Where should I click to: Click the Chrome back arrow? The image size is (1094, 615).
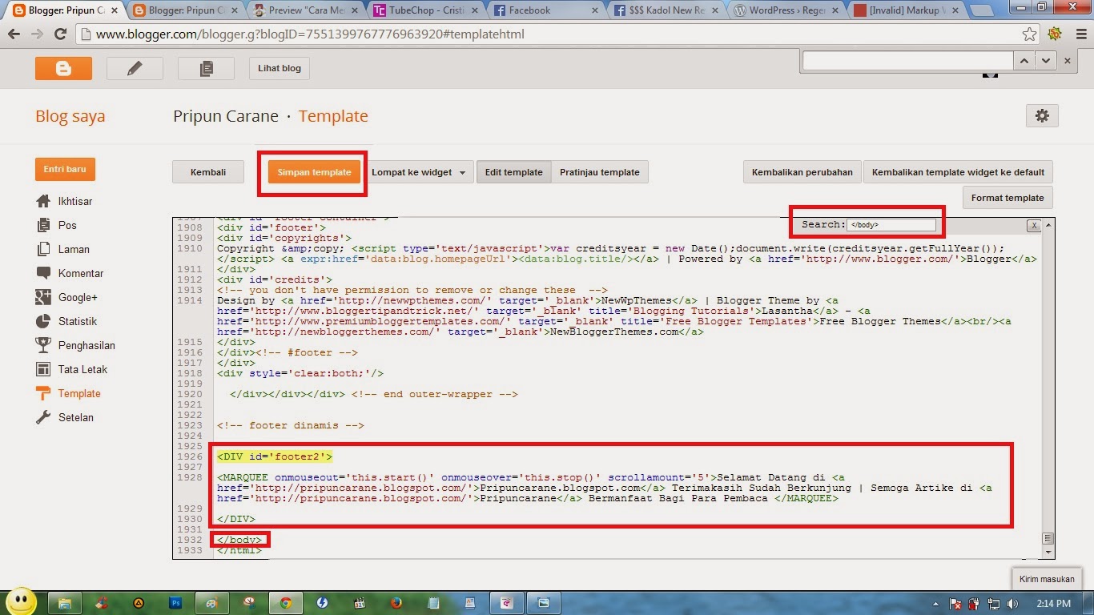14,34
